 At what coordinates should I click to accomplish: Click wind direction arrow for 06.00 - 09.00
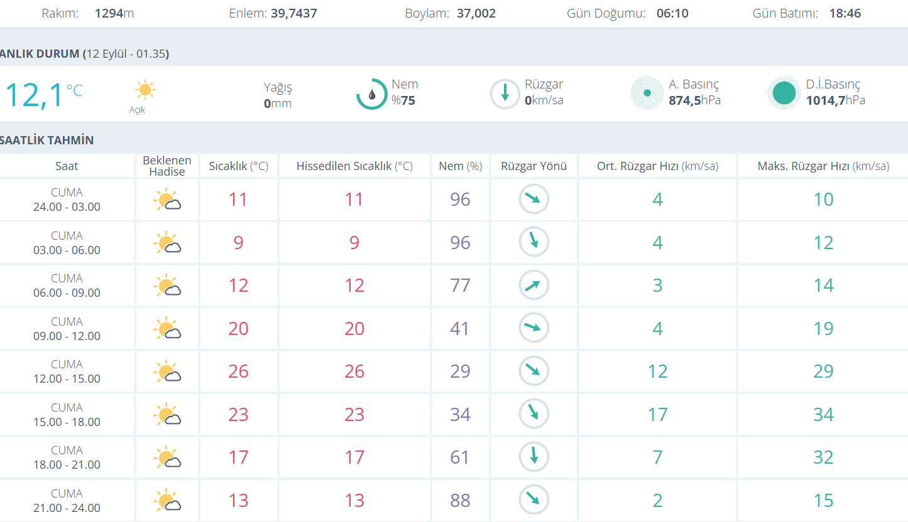pos(533,285)
